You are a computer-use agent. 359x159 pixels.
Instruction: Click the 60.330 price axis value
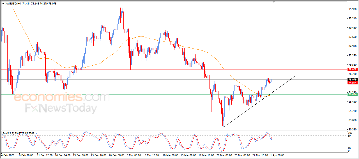click(x=352, y=130)
